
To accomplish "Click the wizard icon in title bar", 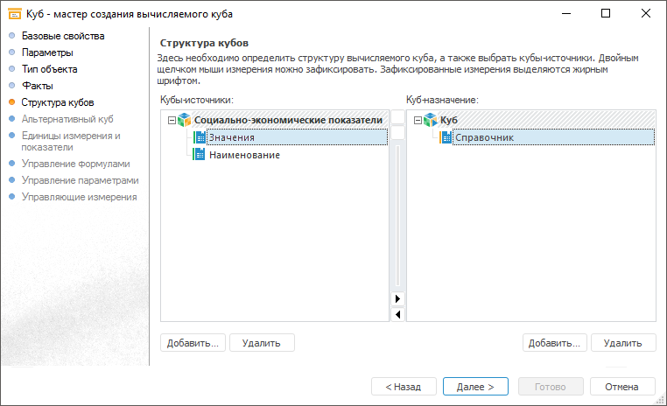I will (x=15, y=14).
